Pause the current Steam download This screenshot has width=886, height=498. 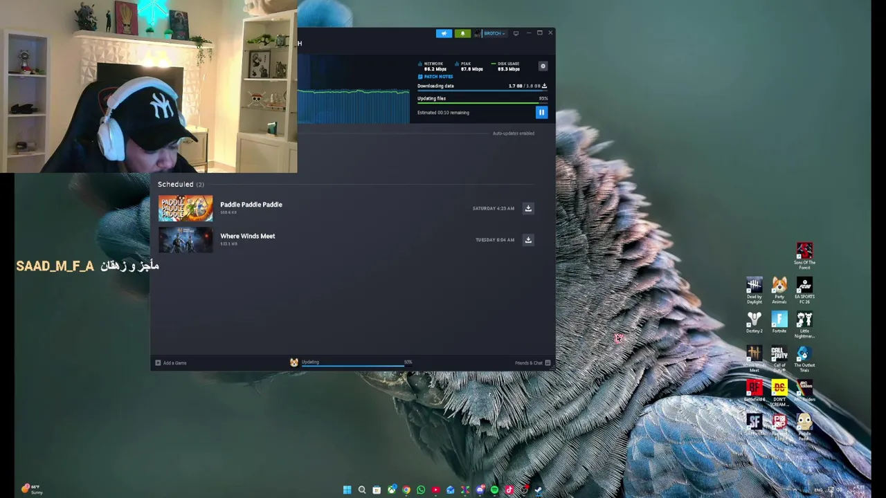click(x=541, y=112)
